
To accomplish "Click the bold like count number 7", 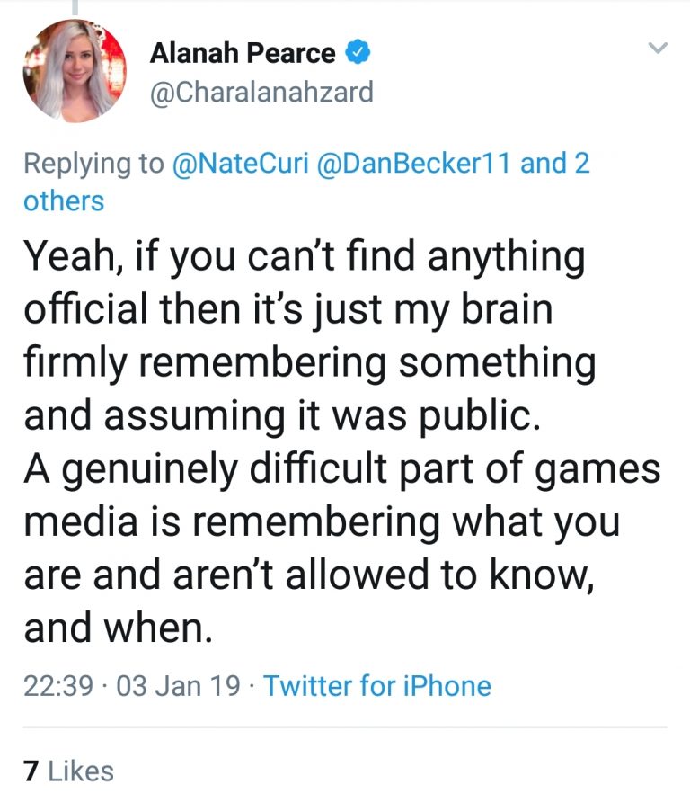I will 31,771.
